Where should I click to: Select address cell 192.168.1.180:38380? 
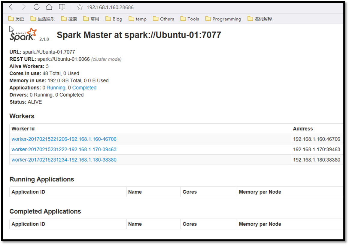pos(317,160)
